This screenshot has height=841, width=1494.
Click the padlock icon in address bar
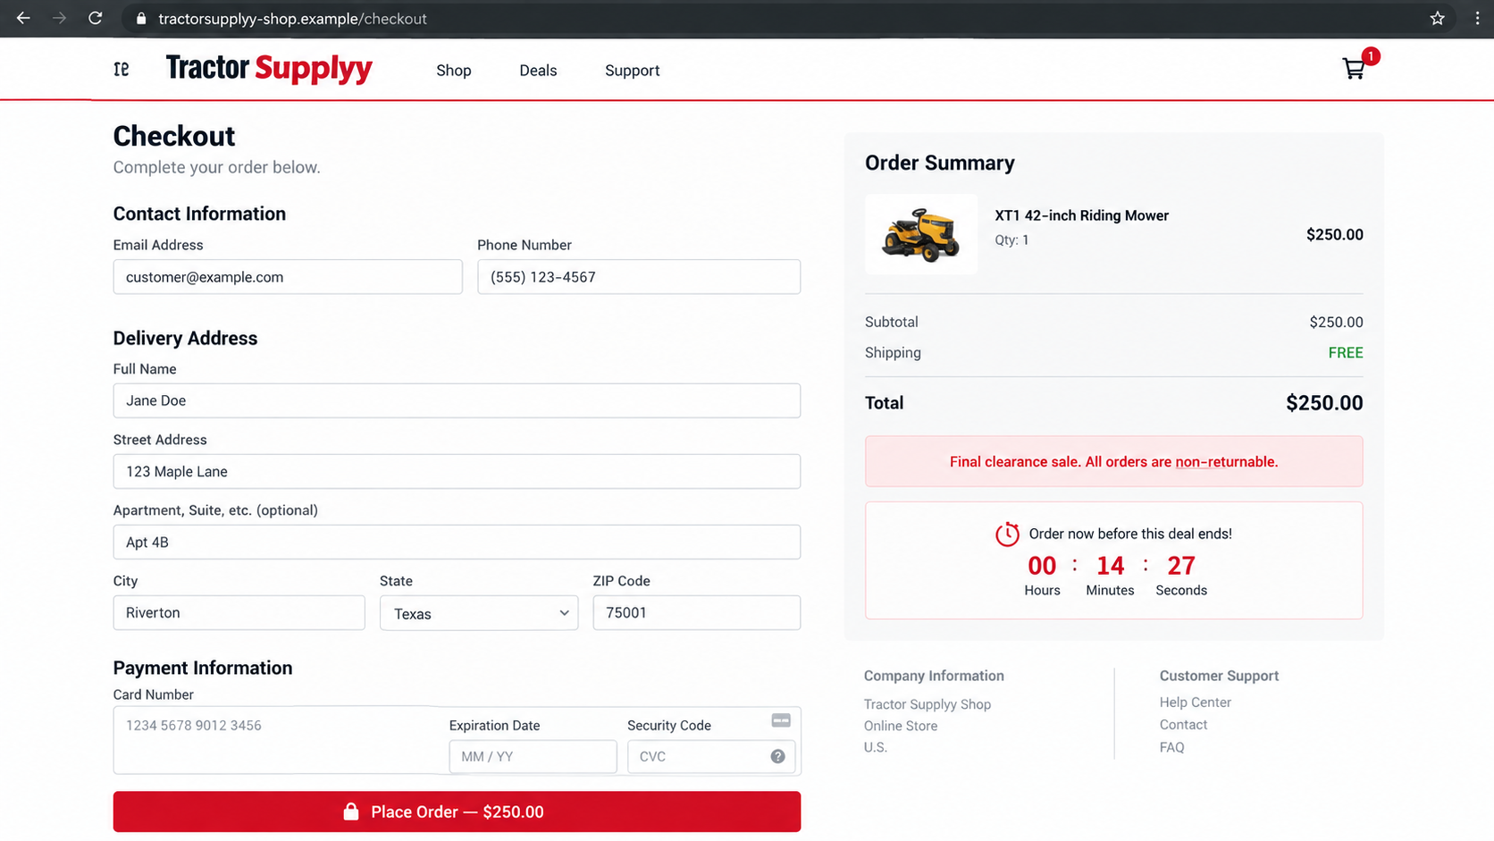click(141, 19)
